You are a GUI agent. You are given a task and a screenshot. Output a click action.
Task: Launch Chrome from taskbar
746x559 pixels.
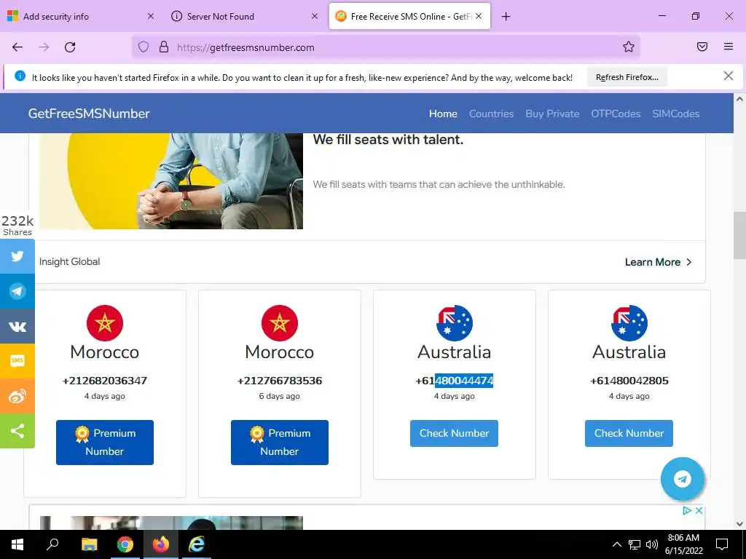coord(125,544)
